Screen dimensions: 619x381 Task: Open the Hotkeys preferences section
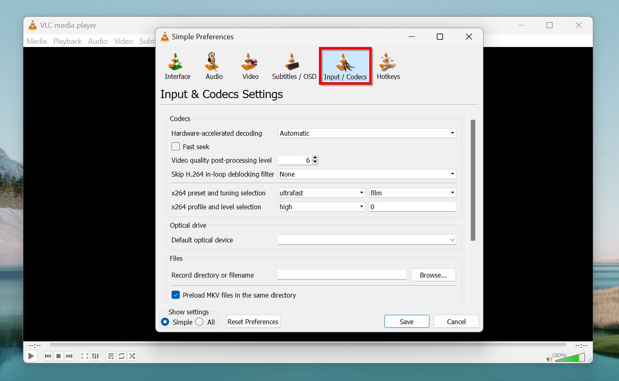[387, 65]
